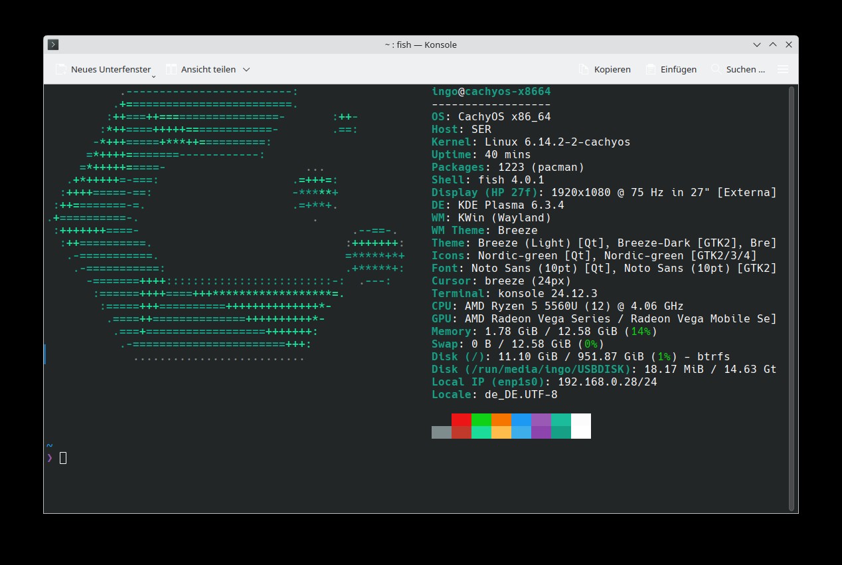The width and height of the screenshot is (842, 565).
Task: Click the gray color block in bottom row
Action: pyautogui.click(x=442, y=432)
